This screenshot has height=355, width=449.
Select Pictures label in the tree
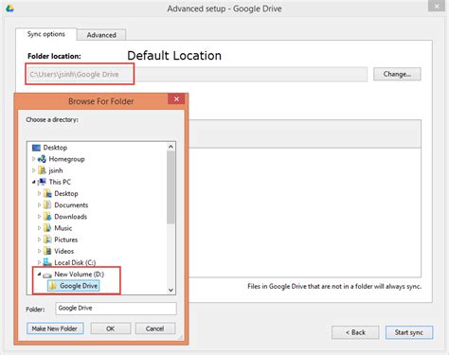[x=65, y=240]
